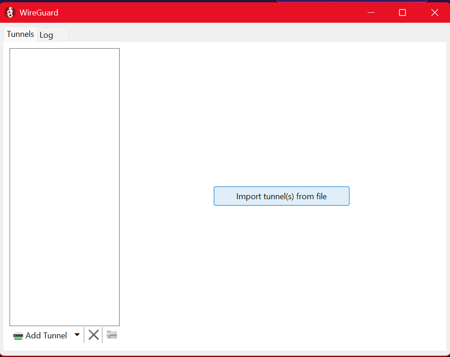
Task: Click blank tab strip right of Log
Action: pos(255,34)
